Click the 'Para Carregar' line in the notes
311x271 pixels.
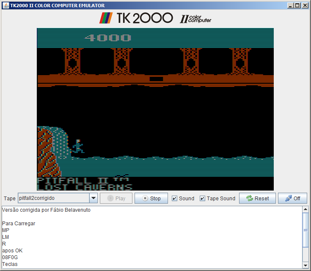19,224
